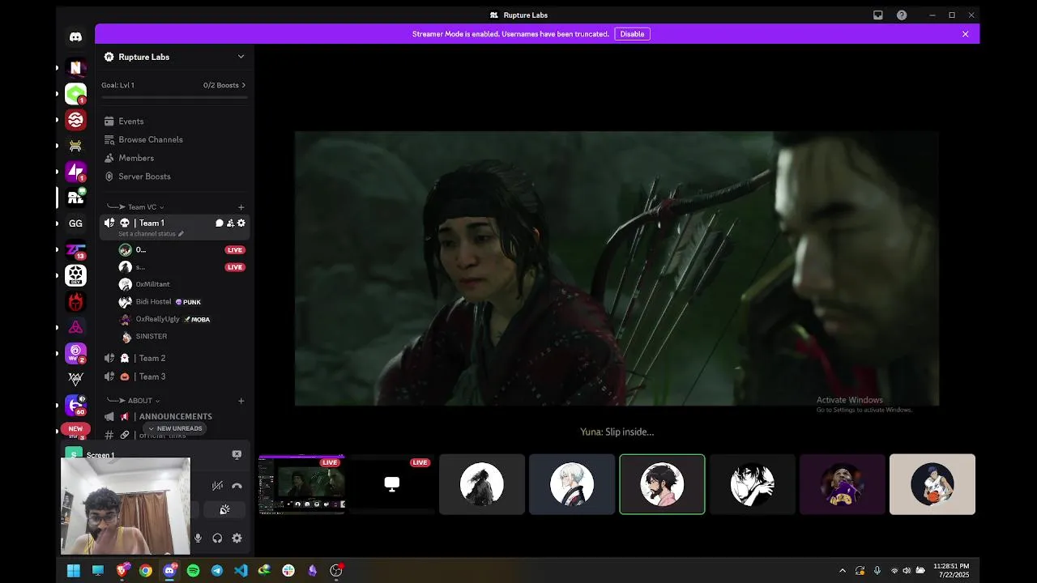The width and height of the screenshot is (1037, 583).
Task: Open OBS Studio from the taskbar
Action: tap(336, 571)
